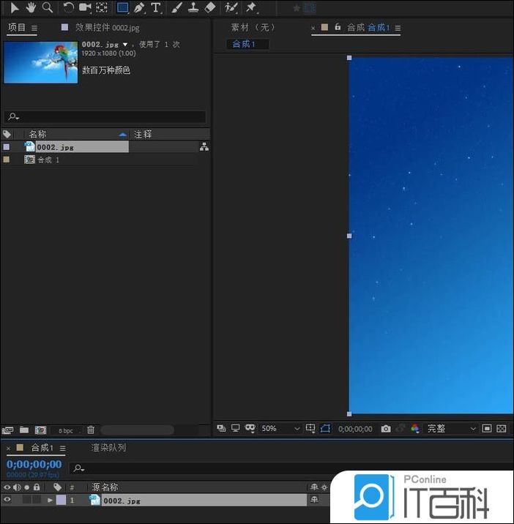The width and height of the screenshot is (514, 524).
Task: Open the 渲染队列 render queue tab
Action: tap(108, 447)
